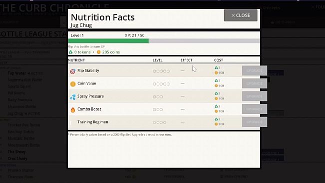Click the Training Regimen coin cost icon
325x183 pixels.
[216, 124]
